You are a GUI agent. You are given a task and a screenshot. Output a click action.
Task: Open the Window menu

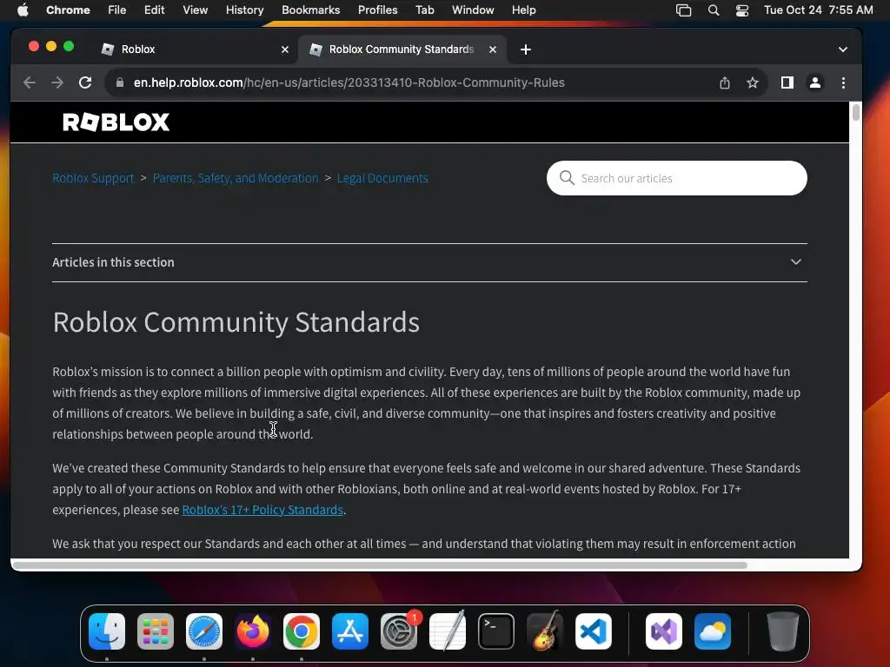tap(473, 10)
